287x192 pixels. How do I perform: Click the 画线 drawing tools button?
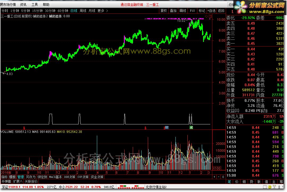[183, 11]
